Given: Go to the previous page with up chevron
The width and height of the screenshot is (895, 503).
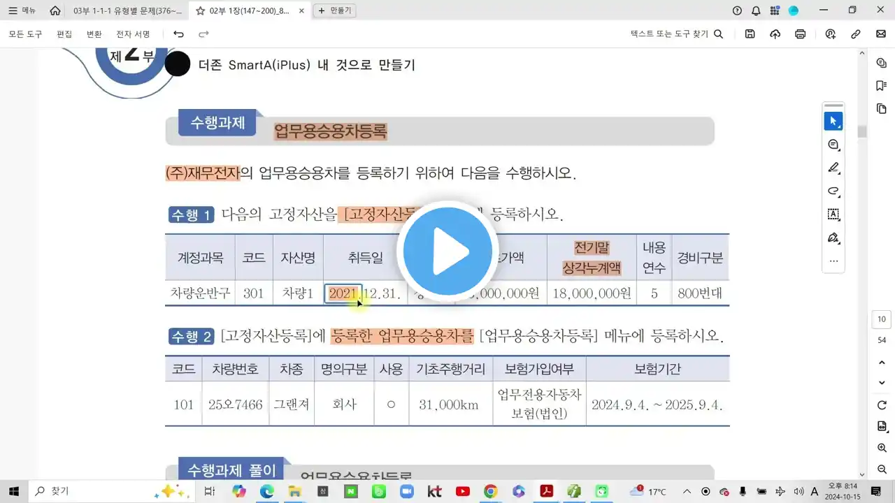Looking at the screenshot, I should pos(881,362).
